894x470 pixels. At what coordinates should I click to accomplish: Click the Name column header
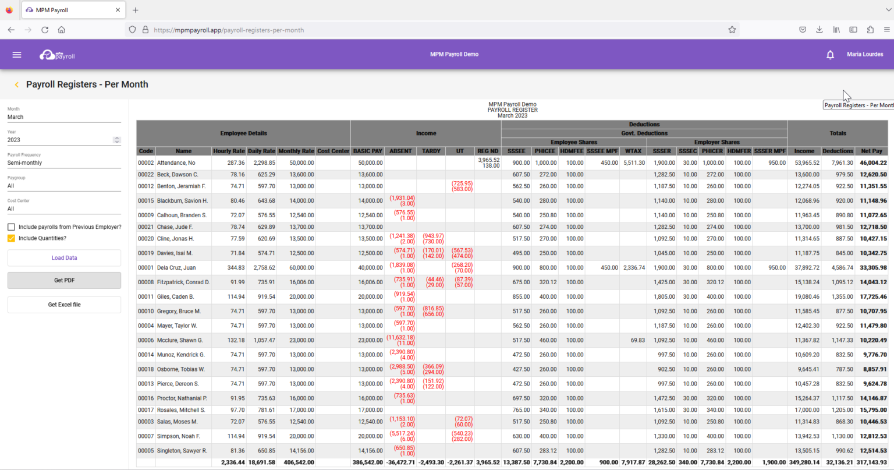183,151
